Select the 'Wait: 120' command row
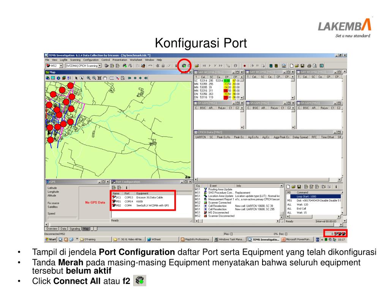The height and width of the screenshot is (292, 389). (313, 205)
